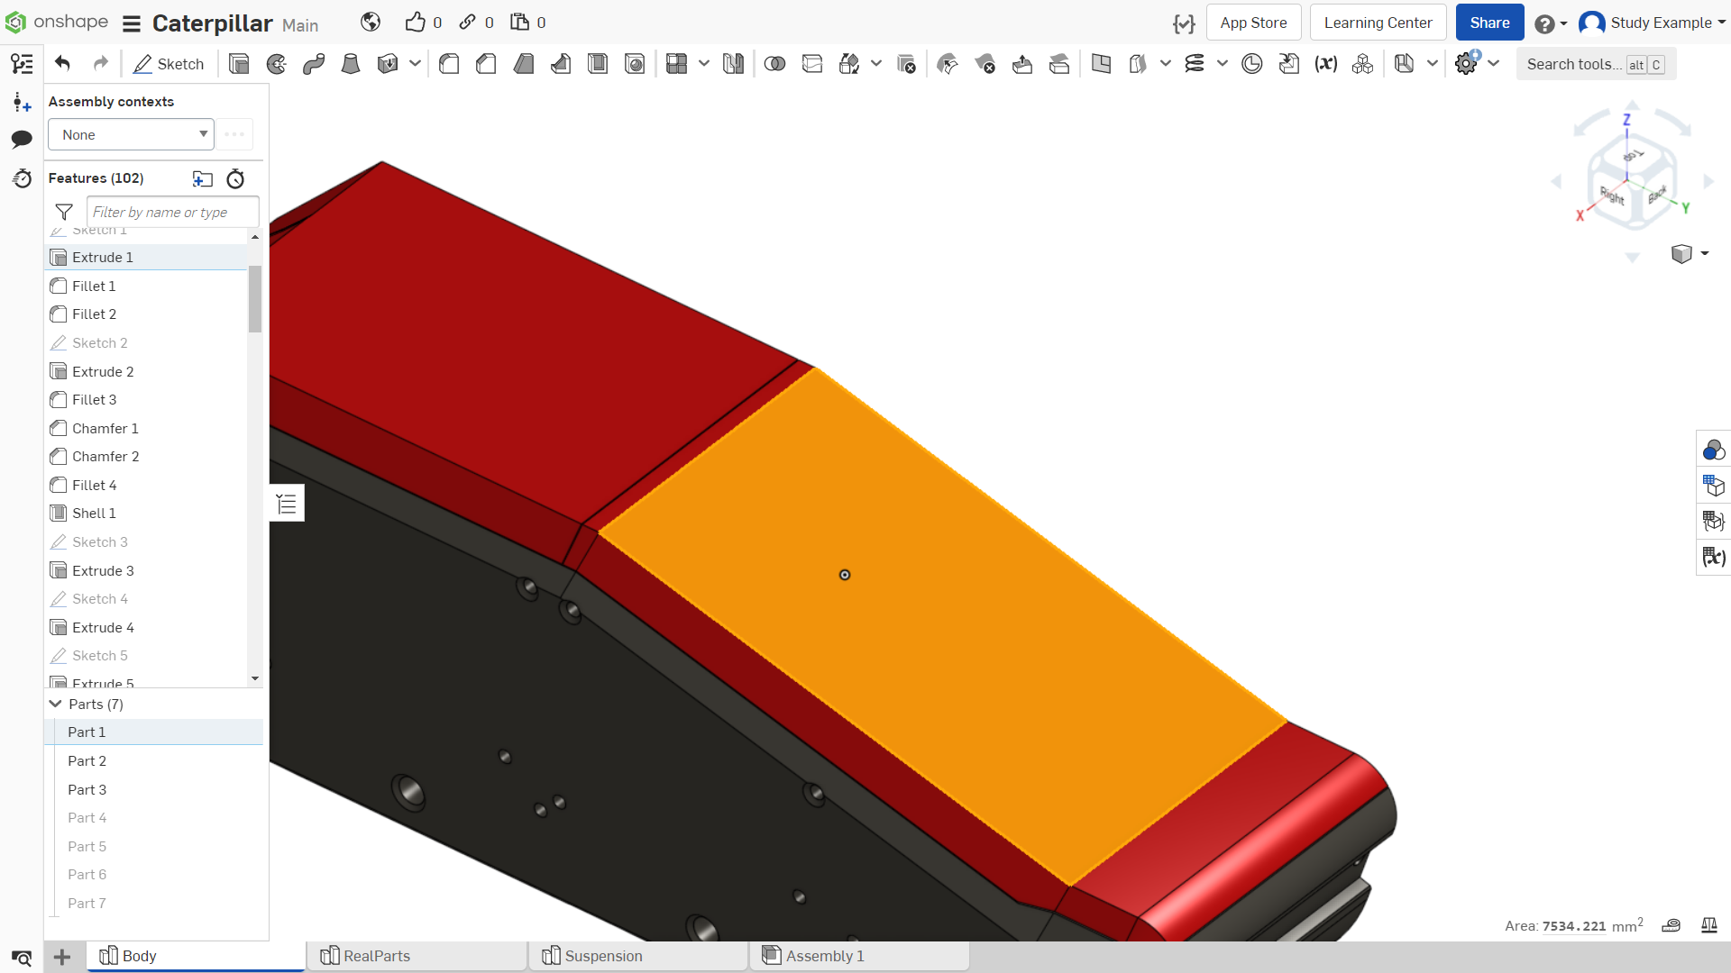Insert a Variable with the (x) tool
This screenshot has height=973, width=1731.
tap(1325, 64)
